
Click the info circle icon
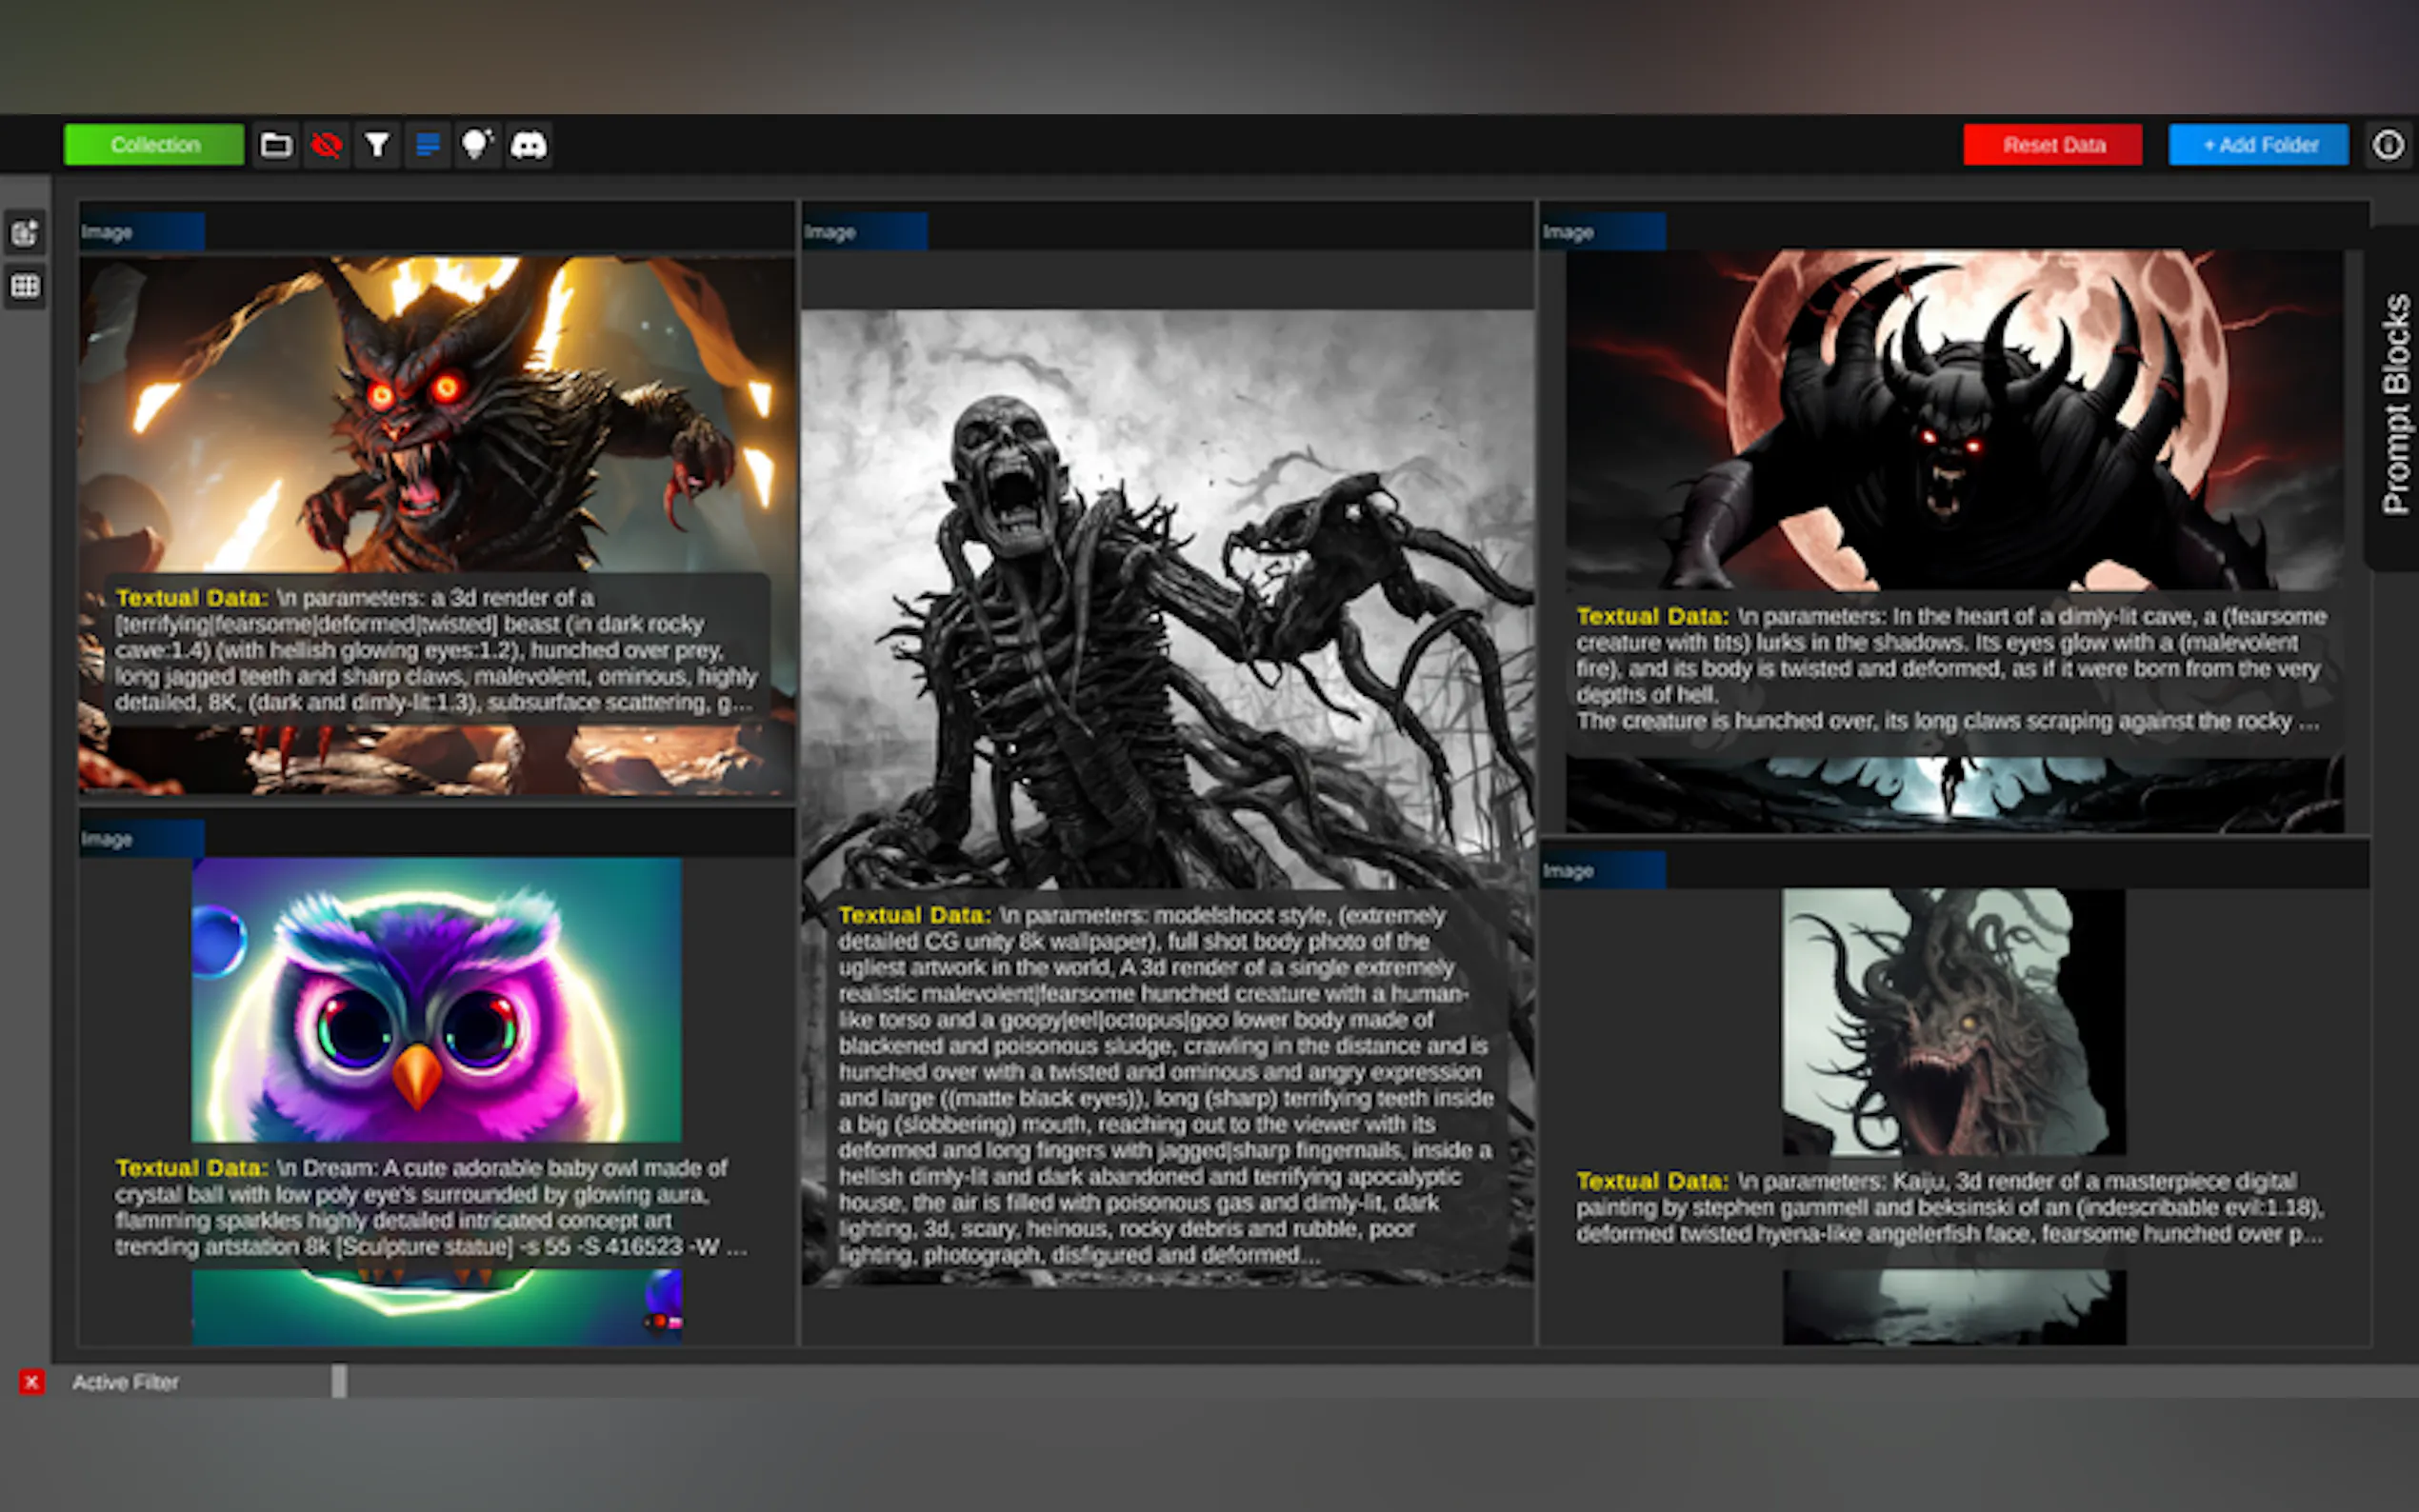click(x=2387, y=146)
